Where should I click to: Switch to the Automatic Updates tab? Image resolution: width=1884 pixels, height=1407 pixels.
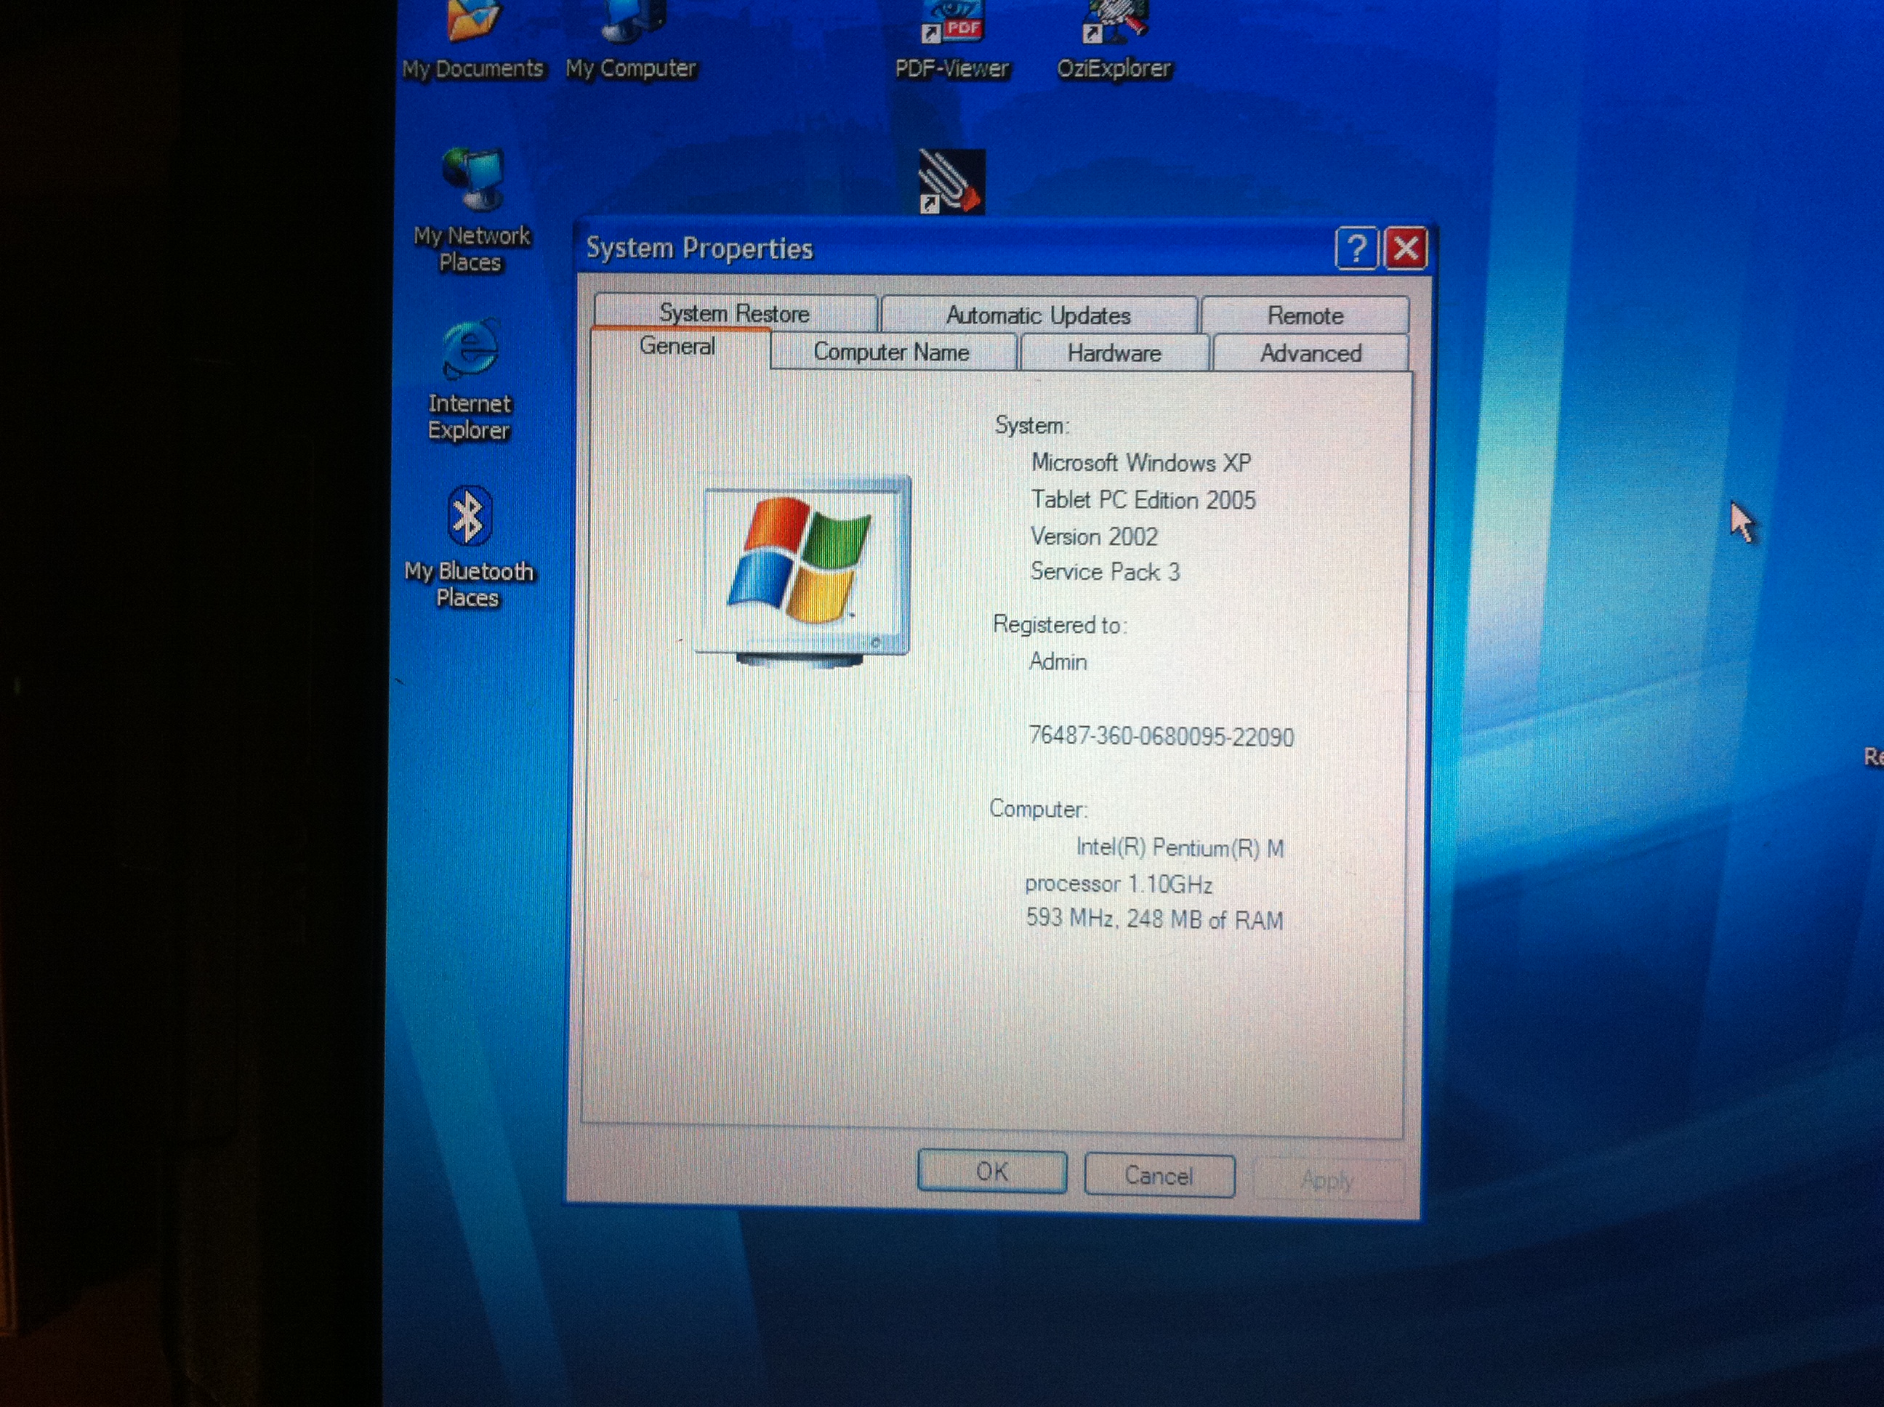1038,316
